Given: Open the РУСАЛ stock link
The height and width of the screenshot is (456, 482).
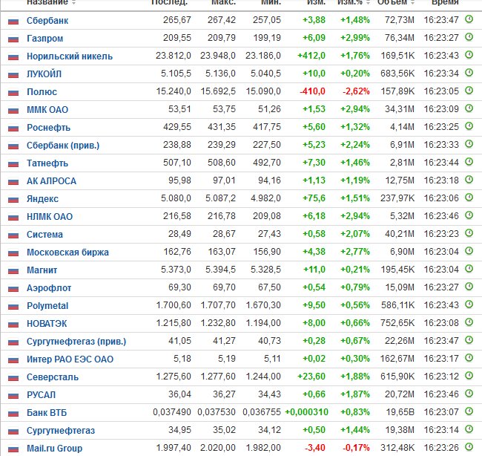Looking at the screenshot, I should click(x=42, y=395).
